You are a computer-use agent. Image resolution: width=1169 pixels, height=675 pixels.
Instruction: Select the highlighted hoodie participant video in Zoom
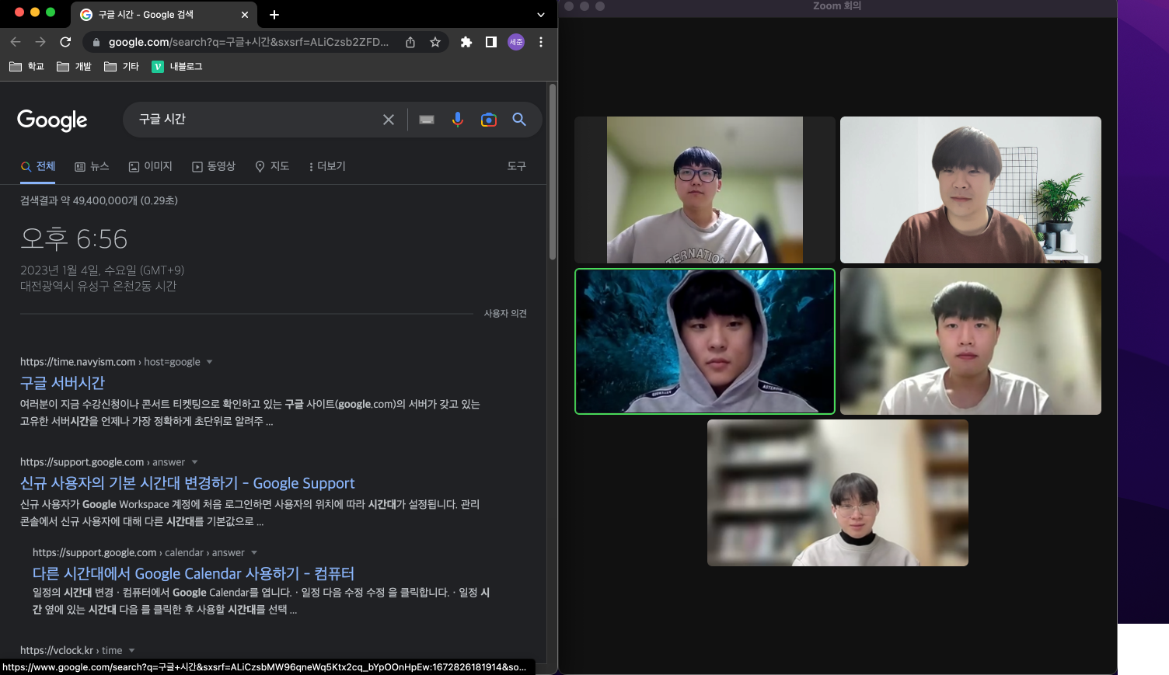pos(705,342)
